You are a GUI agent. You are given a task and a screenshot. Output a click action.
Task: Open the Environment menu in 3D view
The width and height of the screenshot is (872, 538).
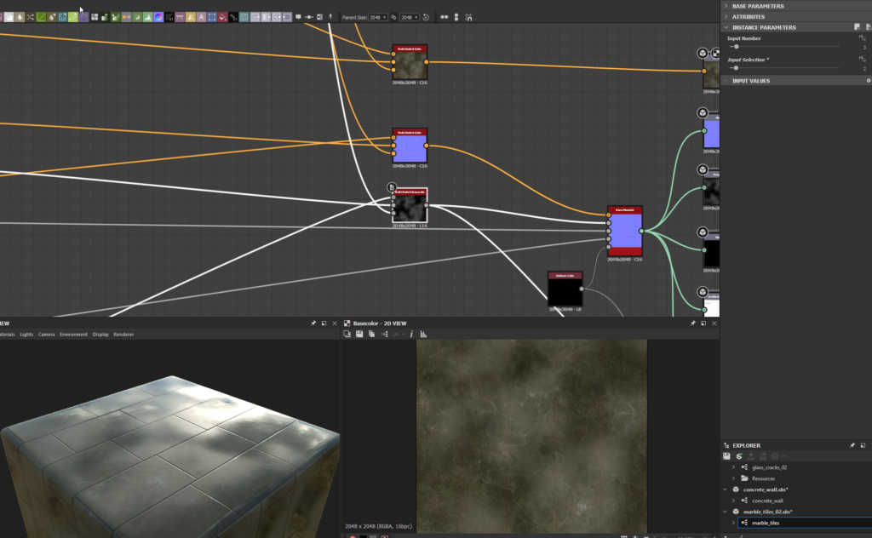click(x=74, y=335)
